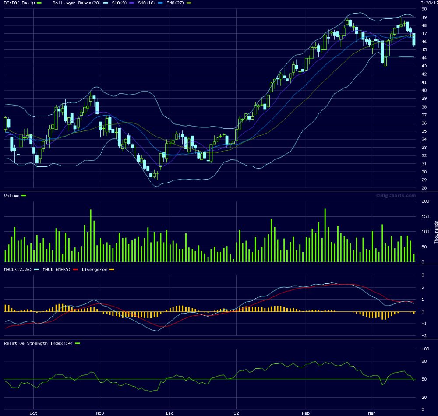
Task: Click the purple SMA(9) legend swatch
Action: point(132,3)
